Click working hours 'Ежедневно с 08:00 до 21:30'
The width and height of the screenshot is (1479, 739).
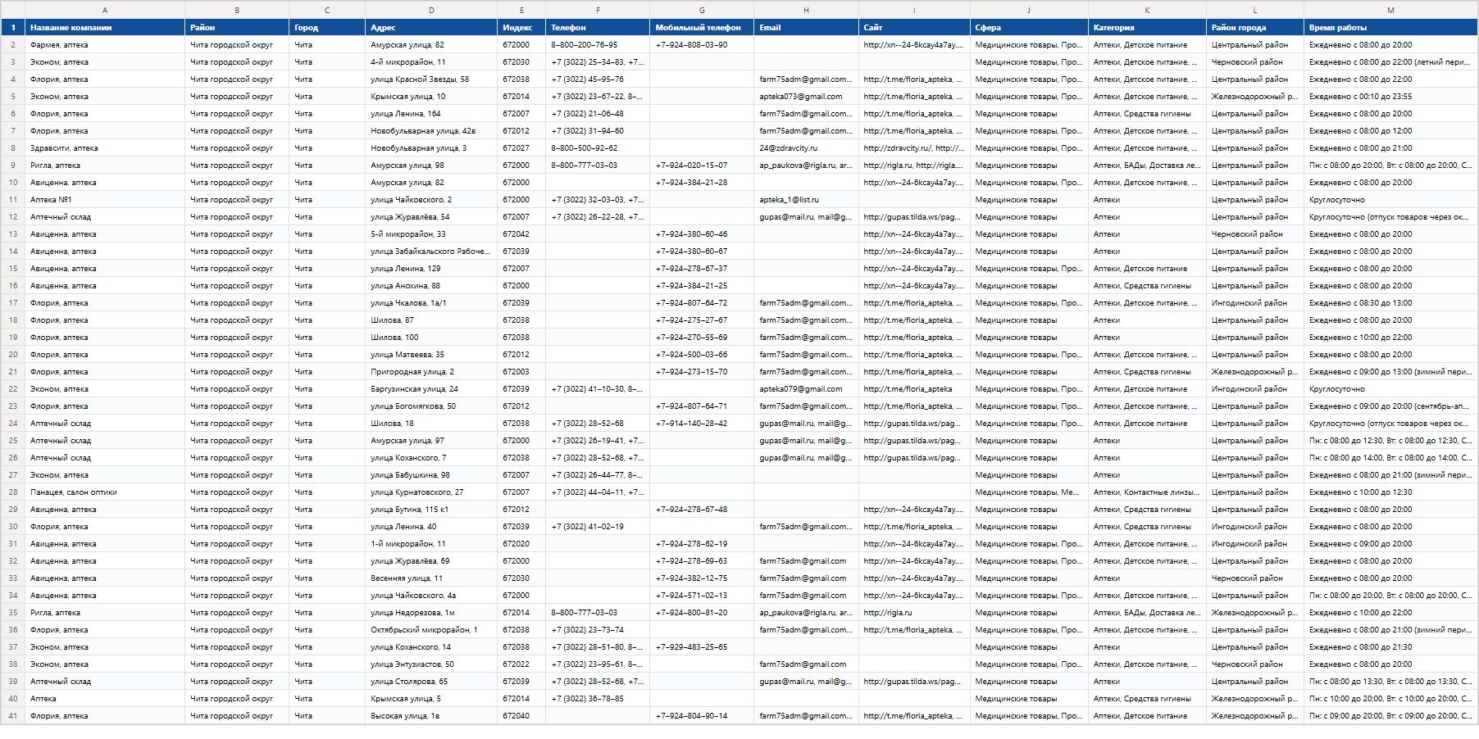1390,647
